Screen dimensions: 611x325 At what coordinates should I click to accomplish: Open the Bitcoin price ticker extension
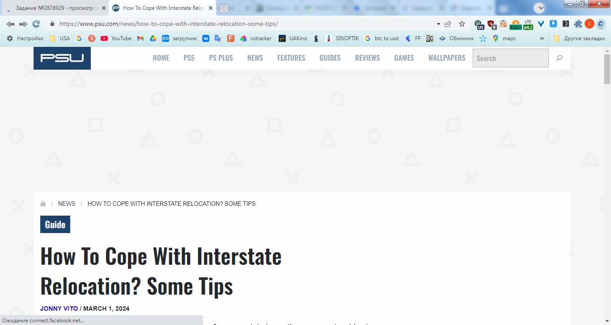516,25
